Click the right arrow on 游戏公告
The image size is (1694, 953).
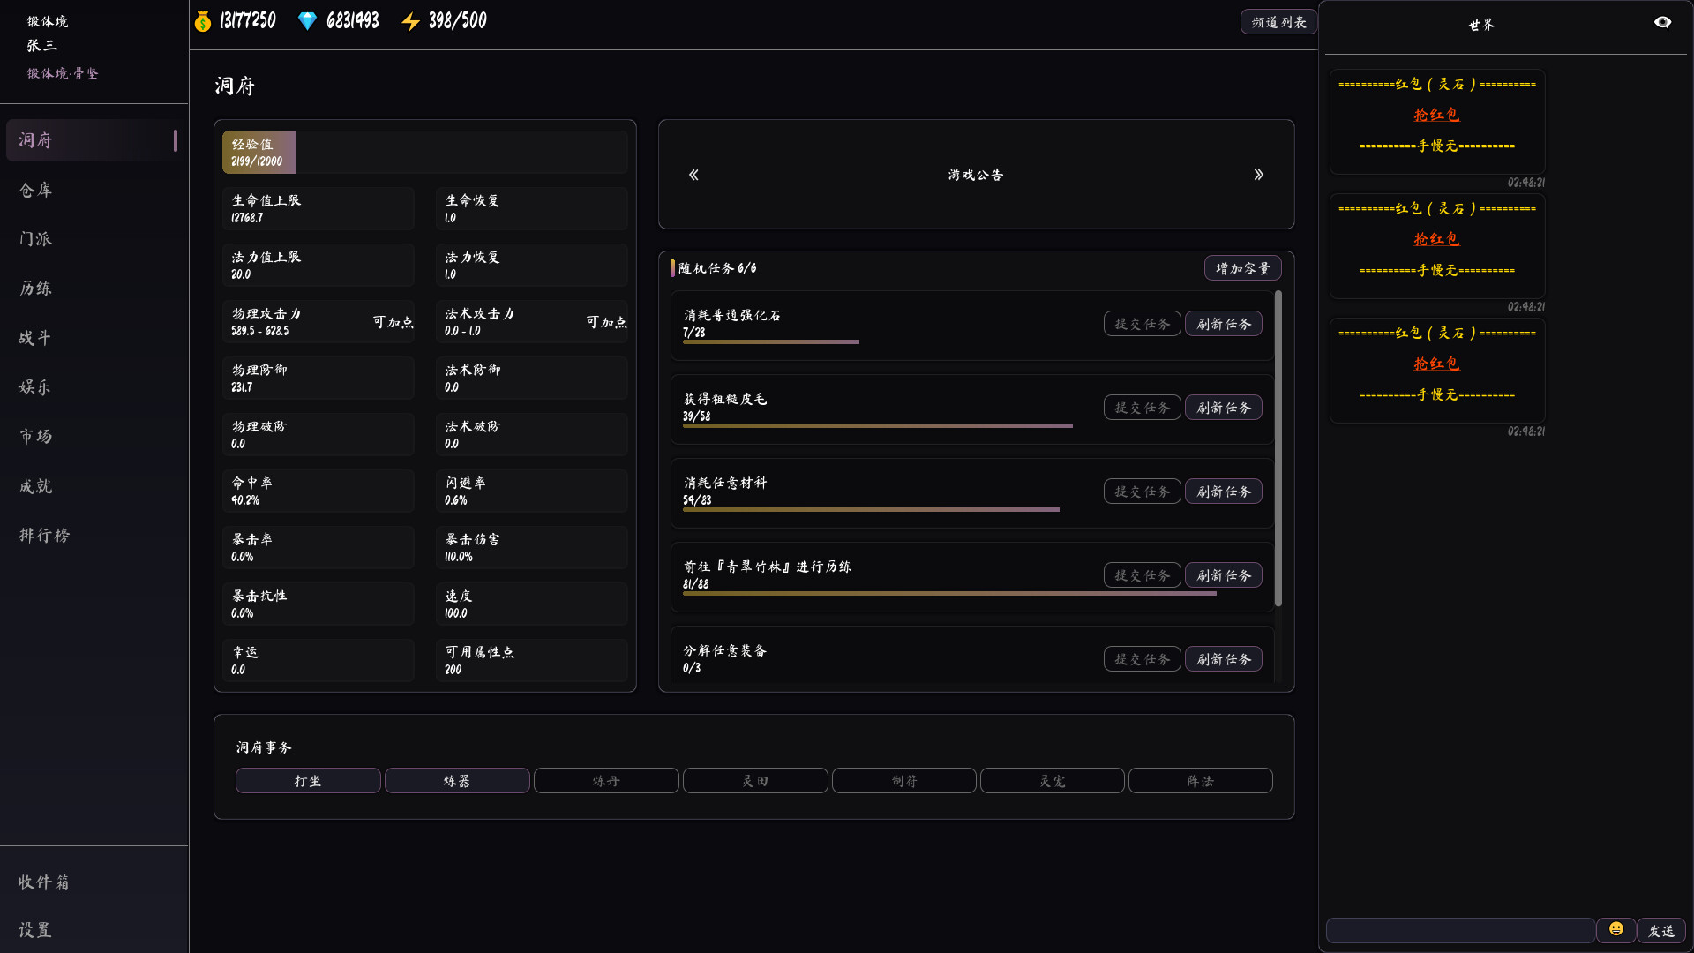coord(1259,175)
